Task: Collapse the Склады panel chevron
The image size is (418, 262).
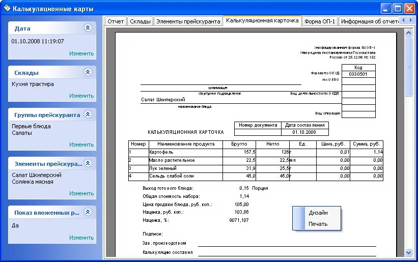Action: pos(88,72)
